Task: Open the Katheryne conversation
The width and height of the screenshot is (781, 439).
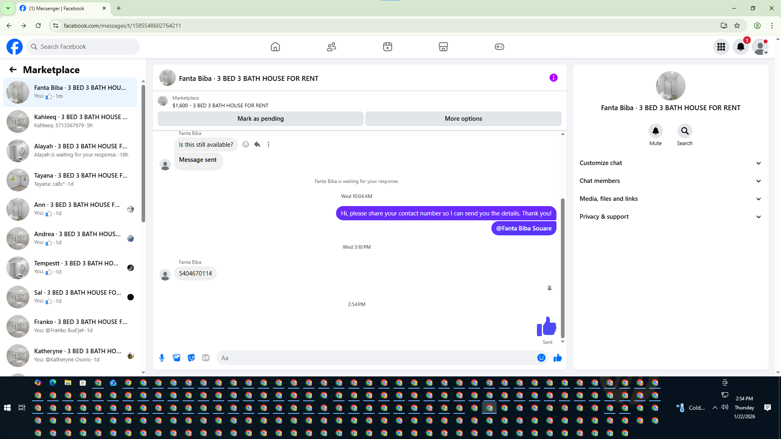Action: [x=70, y=355]
